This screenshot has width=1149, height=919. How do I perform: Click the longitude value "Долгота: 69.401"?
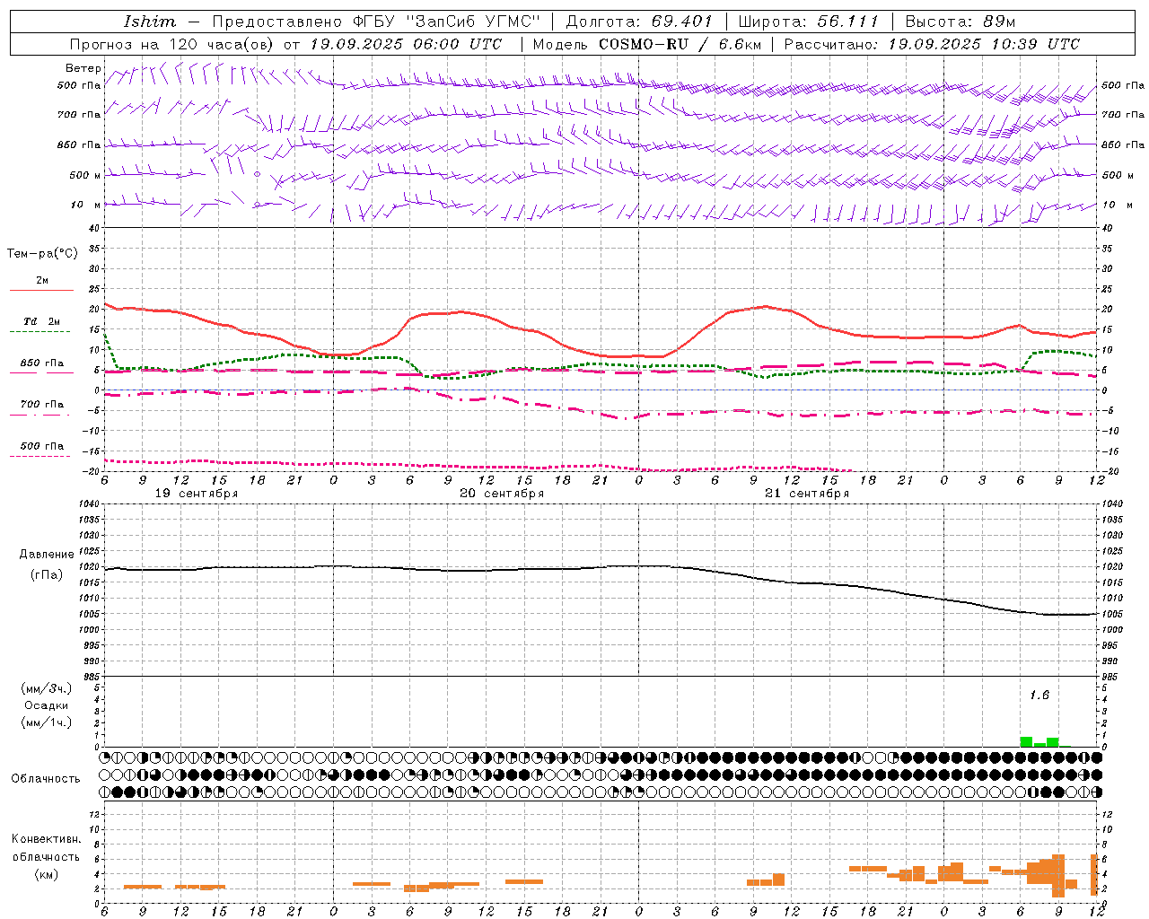point(639,22)
